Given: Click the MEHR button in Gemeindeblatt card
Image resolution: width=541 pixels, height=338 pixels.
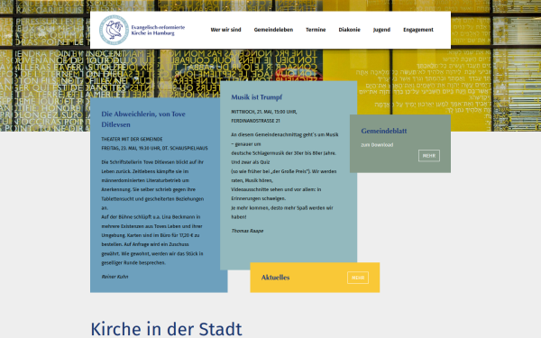Looking at the screenshot, I should coord(429,156).
